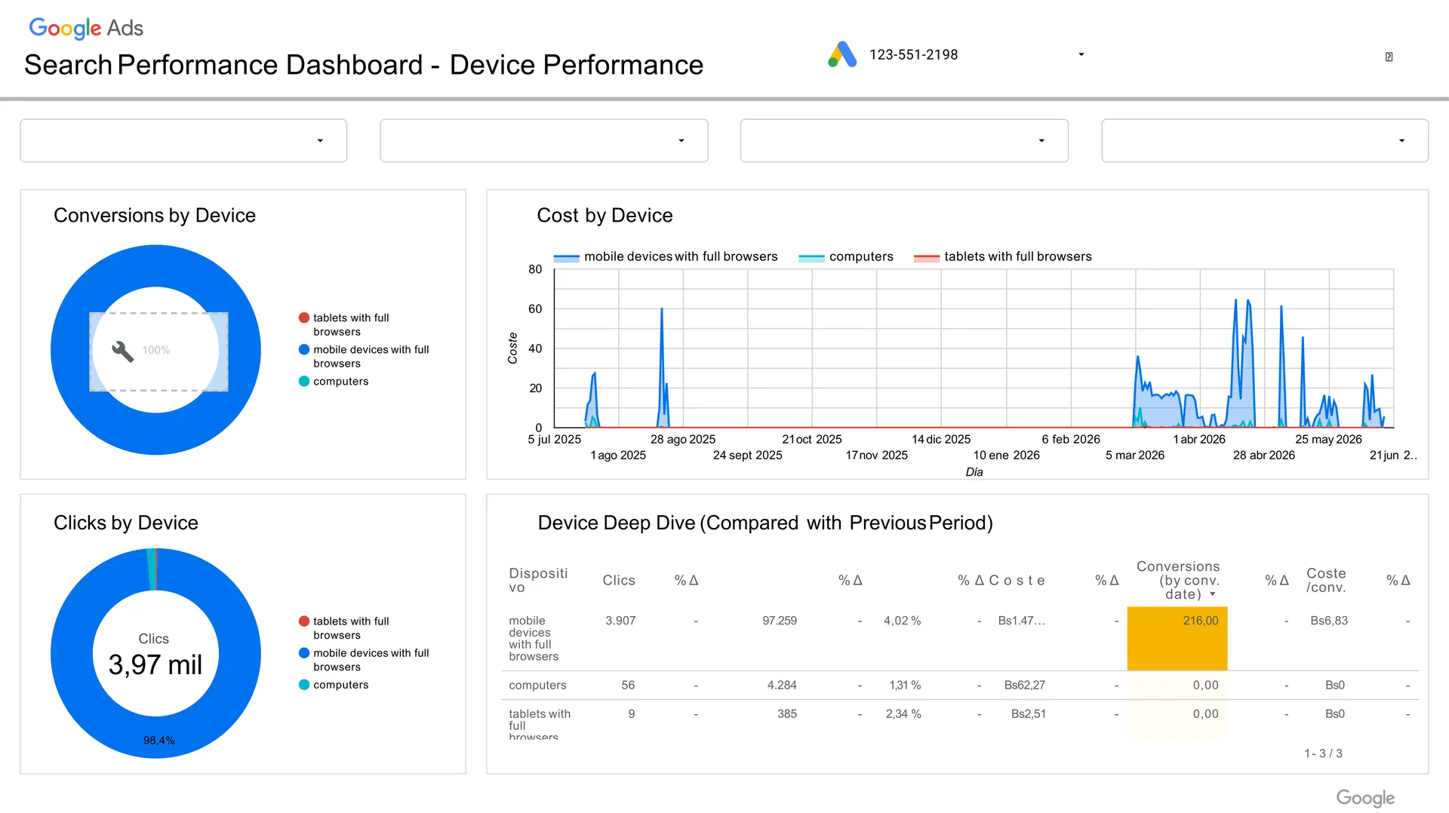Open the third empty filter dropdown
Image resolution: width=1449 pixels, height=813 pixels.
904,140
